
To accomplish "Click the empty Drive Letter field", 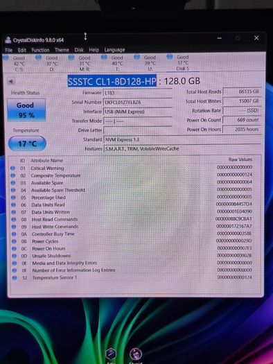I will pos(138,130).
